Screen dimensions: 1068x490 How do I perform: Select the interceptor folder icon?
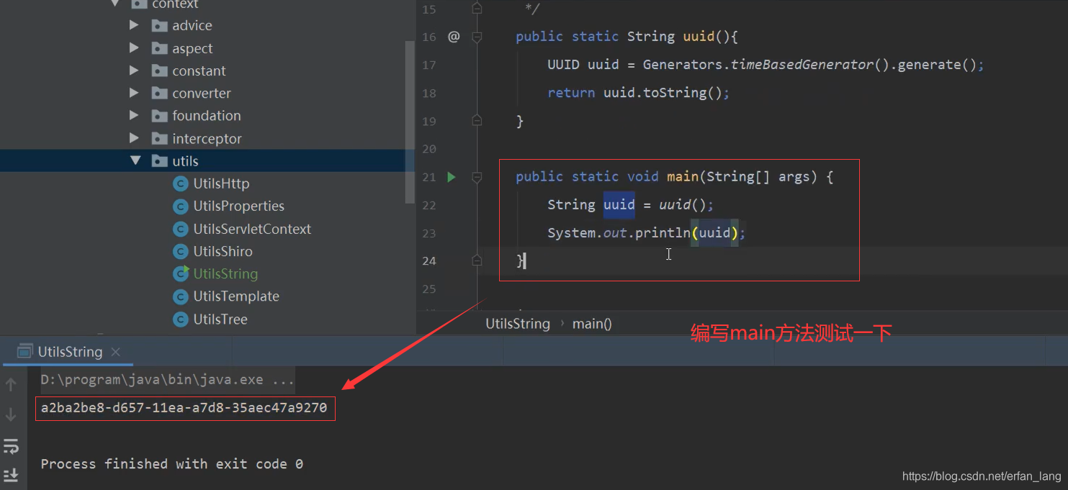(160, 138)
